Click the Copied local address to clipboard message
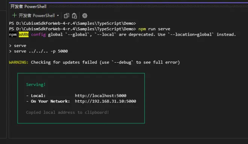The image size is (248, 144). tap(67, 112)
